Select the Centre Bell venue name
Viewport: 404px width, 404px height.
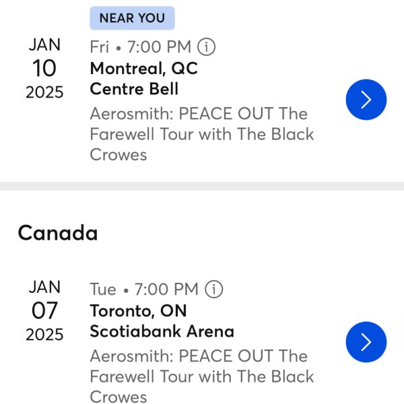pyautogui.click(x=134, y=89)
